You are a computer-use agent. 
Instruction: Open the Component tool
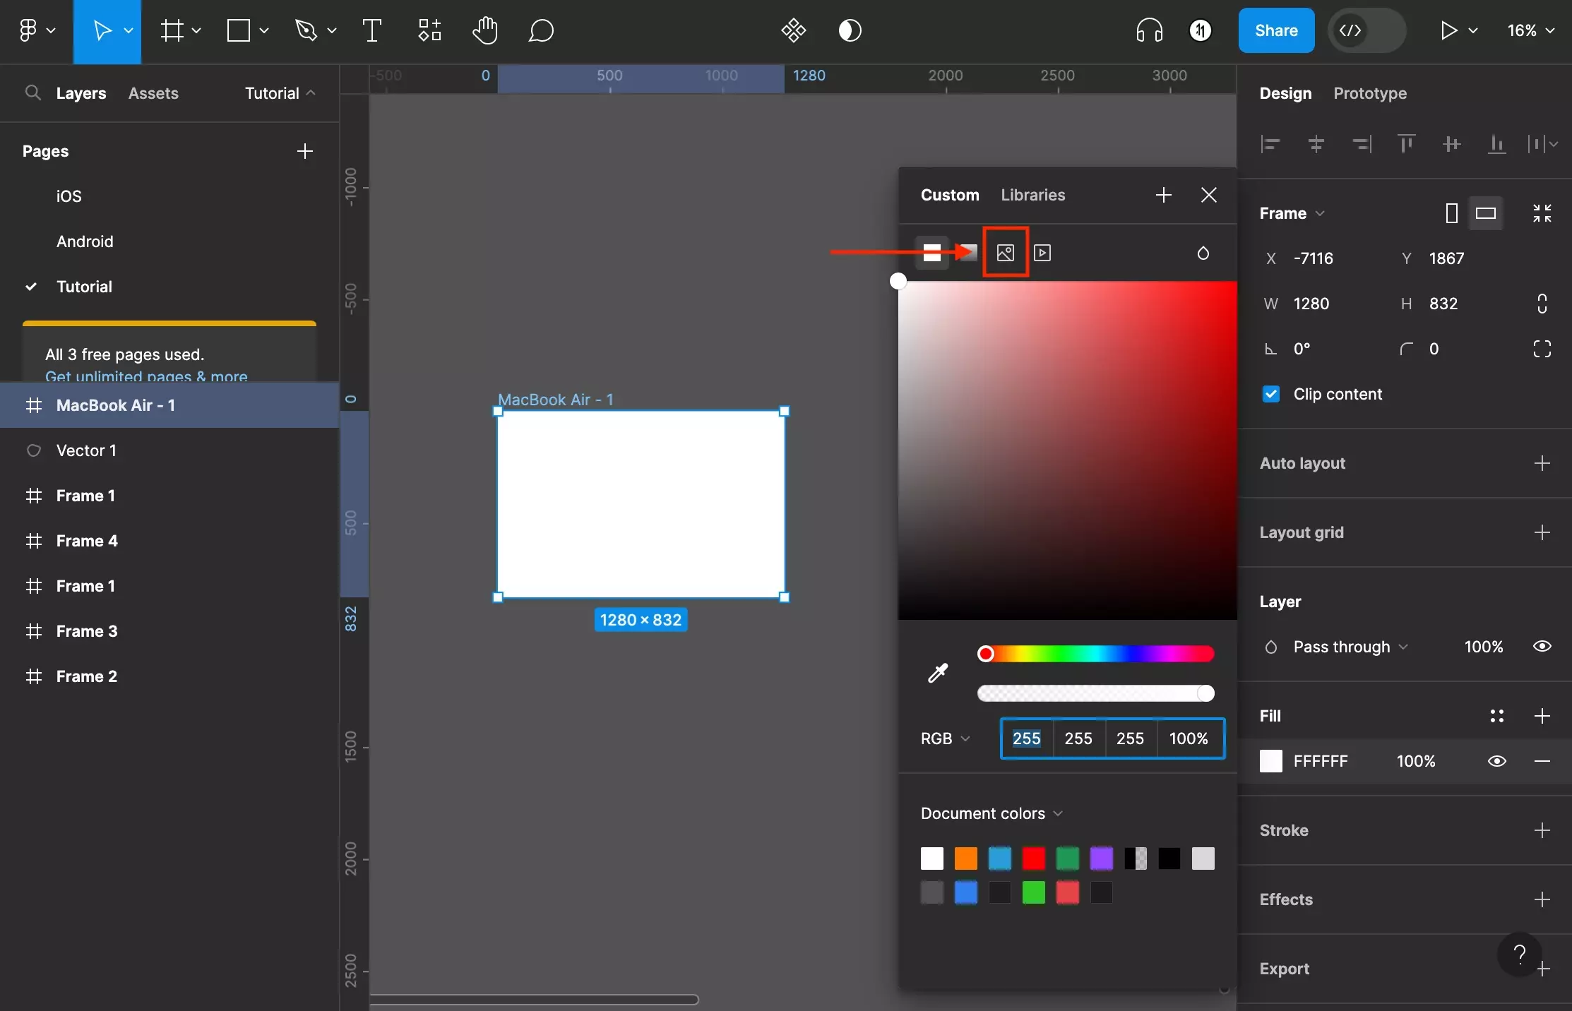pyautogui.click(x=429, y=29)
